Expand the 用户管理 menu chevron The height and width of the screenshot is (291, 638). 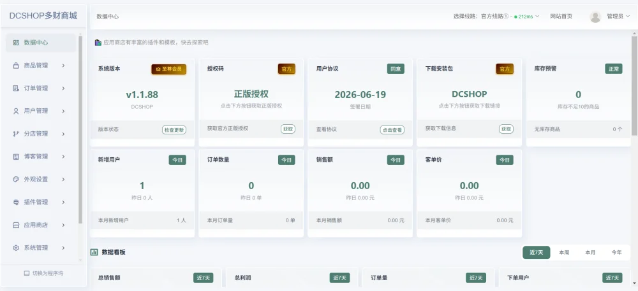pyautogui.click(x=63, y=111)
